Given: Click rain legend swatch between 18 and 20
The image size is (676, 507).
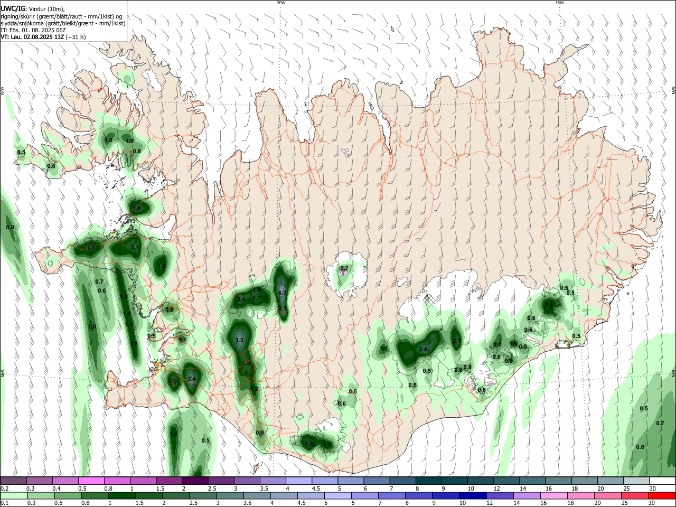Looking at the screenshot, I should [x=580, y=496].
